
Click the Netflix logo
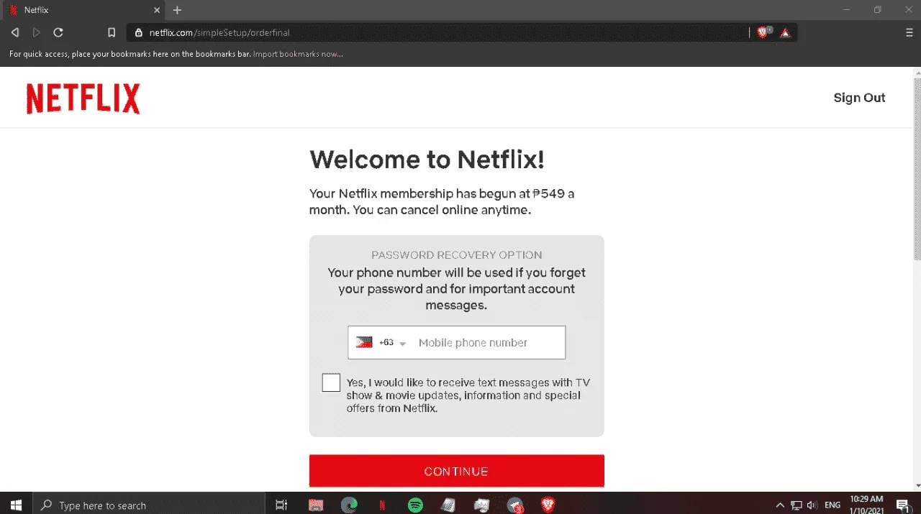(83, 99)
